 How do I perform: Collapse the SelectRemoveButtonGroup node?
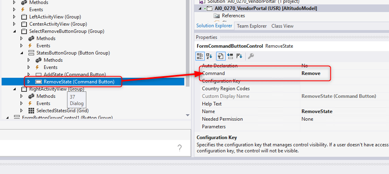15,31
